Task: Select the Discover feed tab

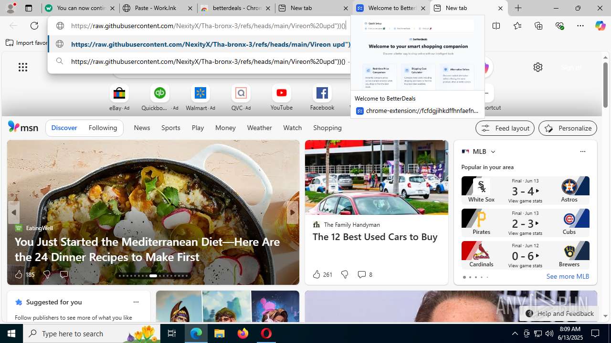Action: (x=64, y=128)
